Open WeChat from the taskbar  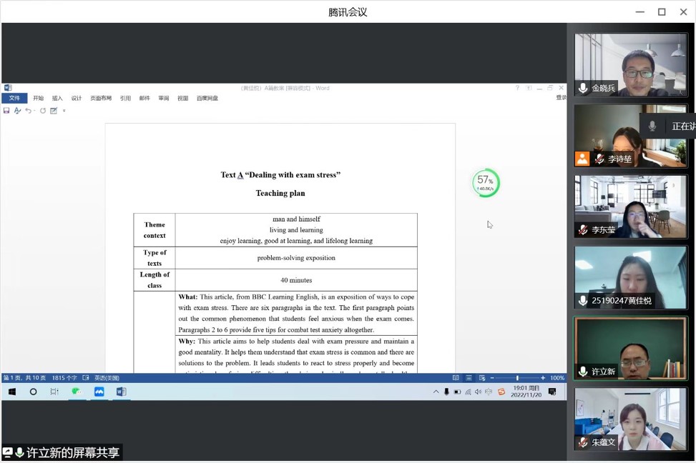76,392
